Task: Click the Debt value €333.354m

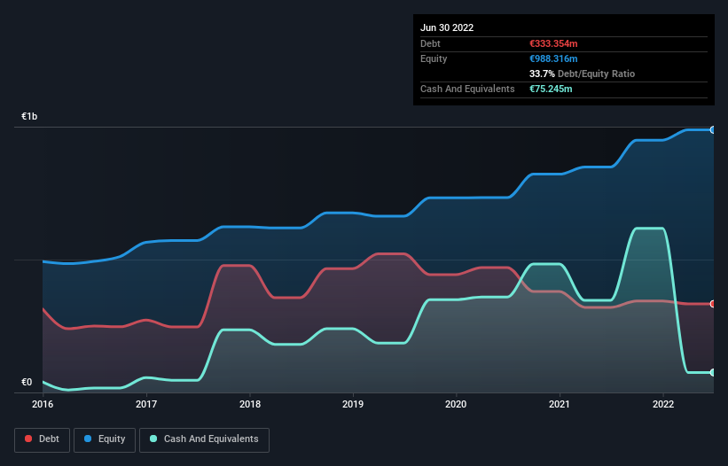Action: (553, 43)
